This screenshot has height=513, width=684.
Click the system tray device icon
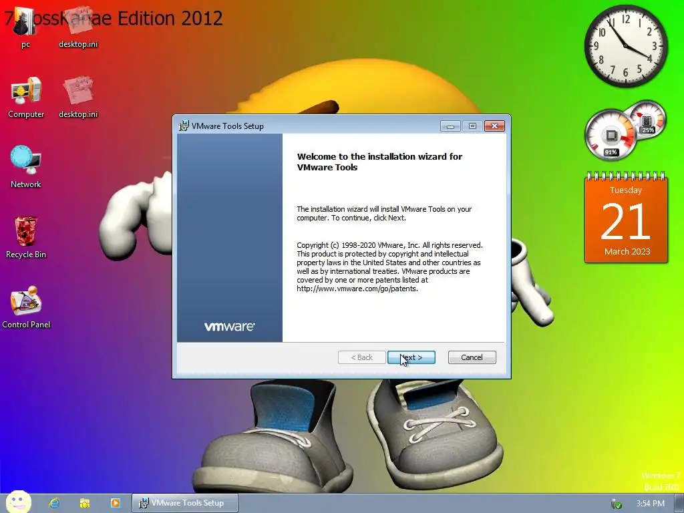pos(616,504)
